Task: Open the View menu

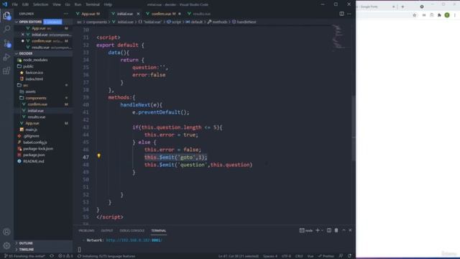Action: point(57,4)
